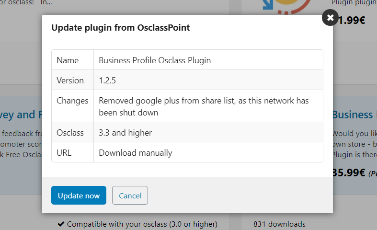
Task: Click the Osclass row label
Action: click(70, 133)
